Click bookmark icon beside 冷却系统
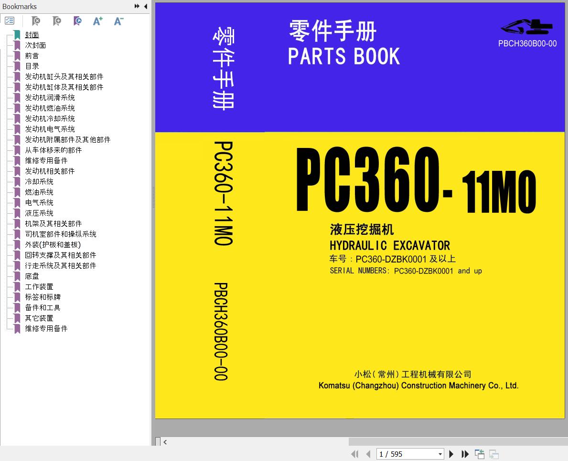568x461 pixels. (17, 182)
